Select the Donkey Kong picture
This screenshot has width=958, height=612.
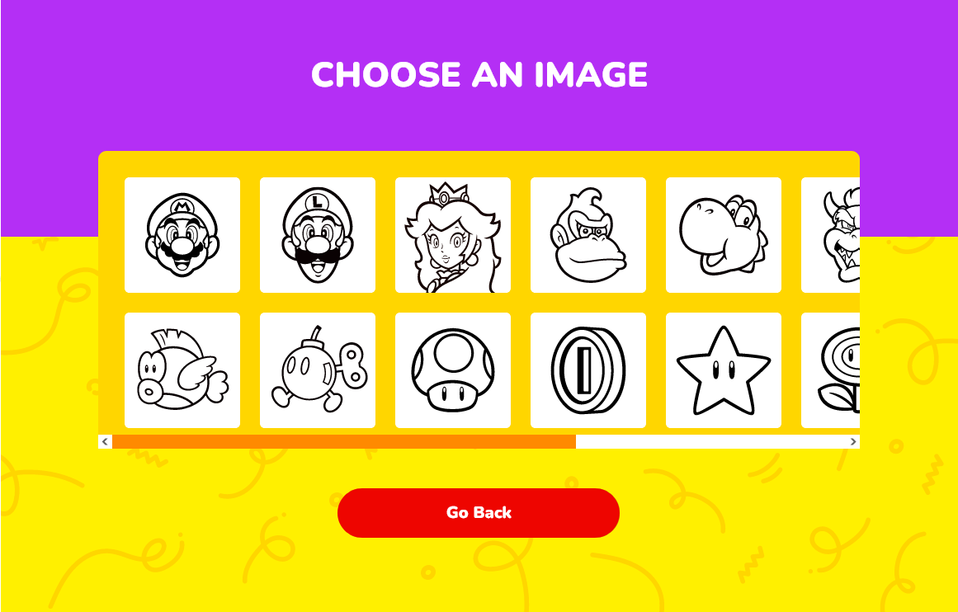point(588,235)
